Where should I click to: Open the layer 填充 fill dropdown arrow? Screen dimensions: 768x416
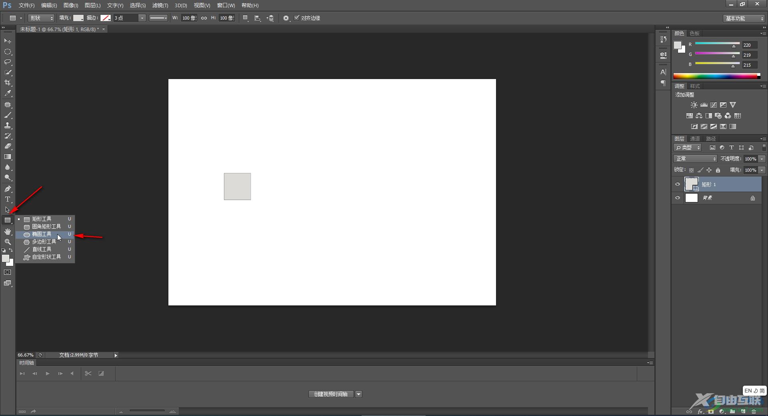coord(762,170)
